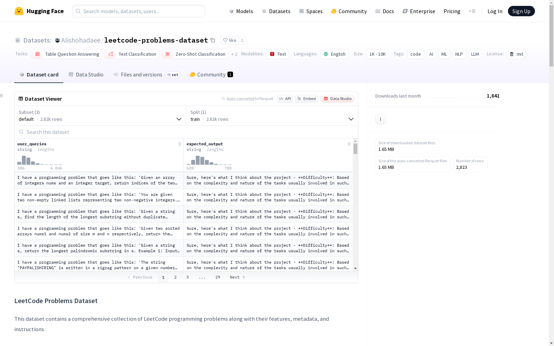Viewport: 554px width, 346px height.
Task: Click the pagination ellipsis
Action: coord(202,277)
